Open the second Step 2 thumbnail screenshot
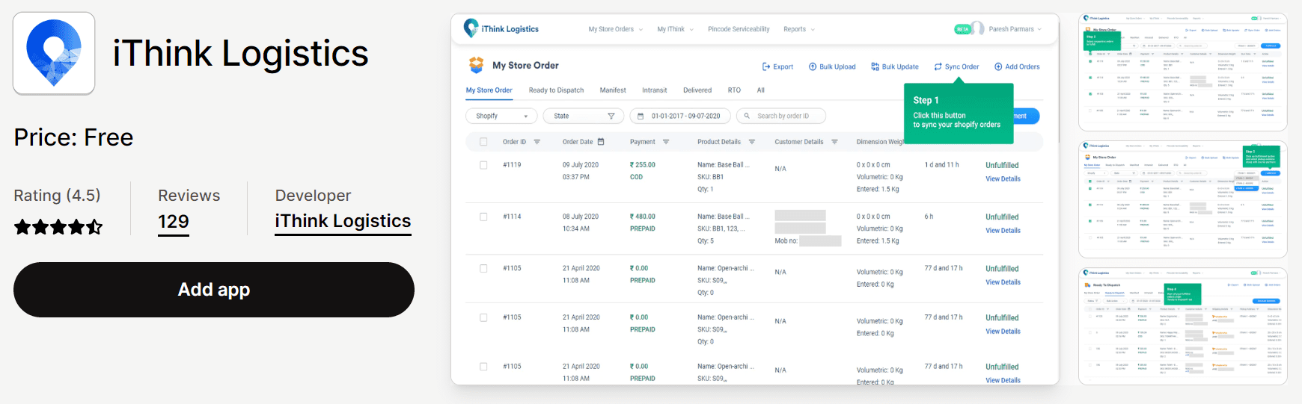This screenshot has width=1302, height=404. click(1182, 199)
